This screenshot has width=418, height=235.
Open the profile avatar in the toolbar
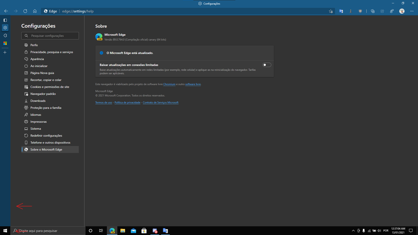tap(402, 11)
